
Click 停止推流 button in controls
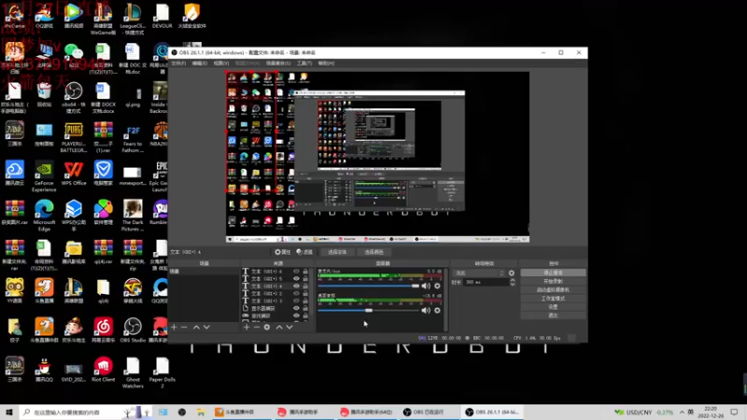[x=553, y=273]
